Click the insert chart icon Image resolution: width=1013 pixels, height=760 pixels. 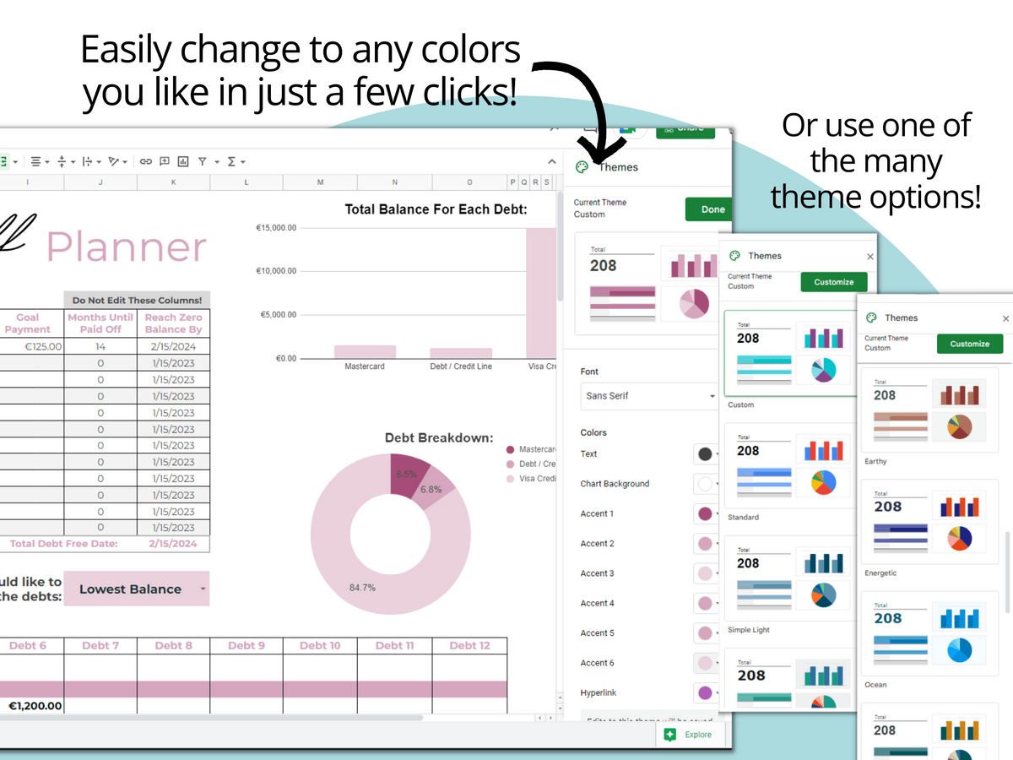(x=182, y=161)
